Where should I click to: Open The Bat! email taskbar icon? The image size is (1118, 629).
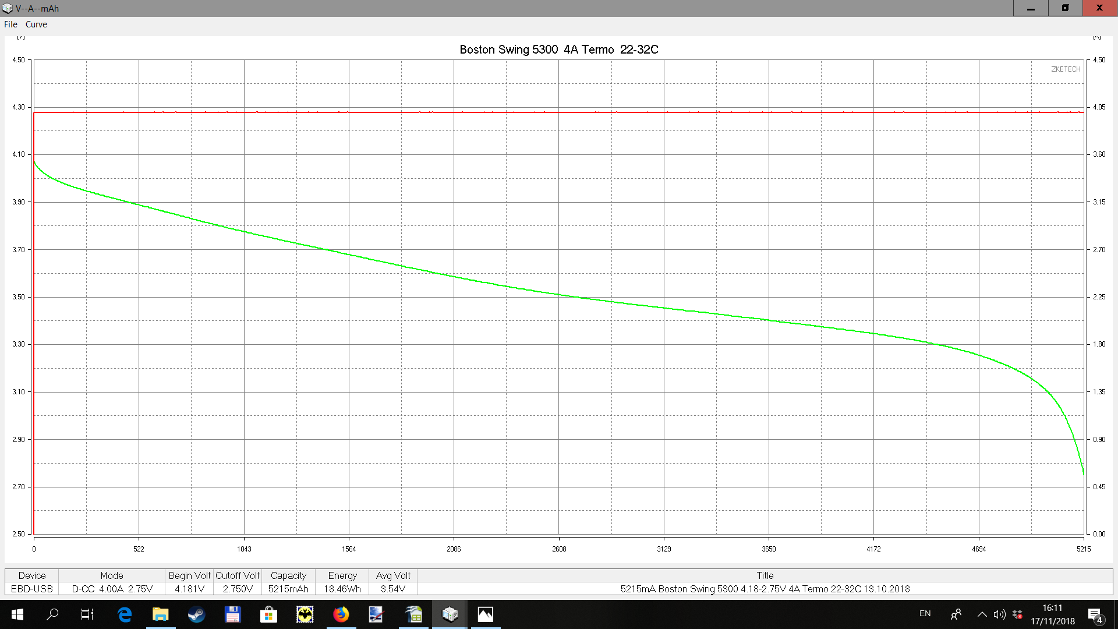tap(305, 614)
